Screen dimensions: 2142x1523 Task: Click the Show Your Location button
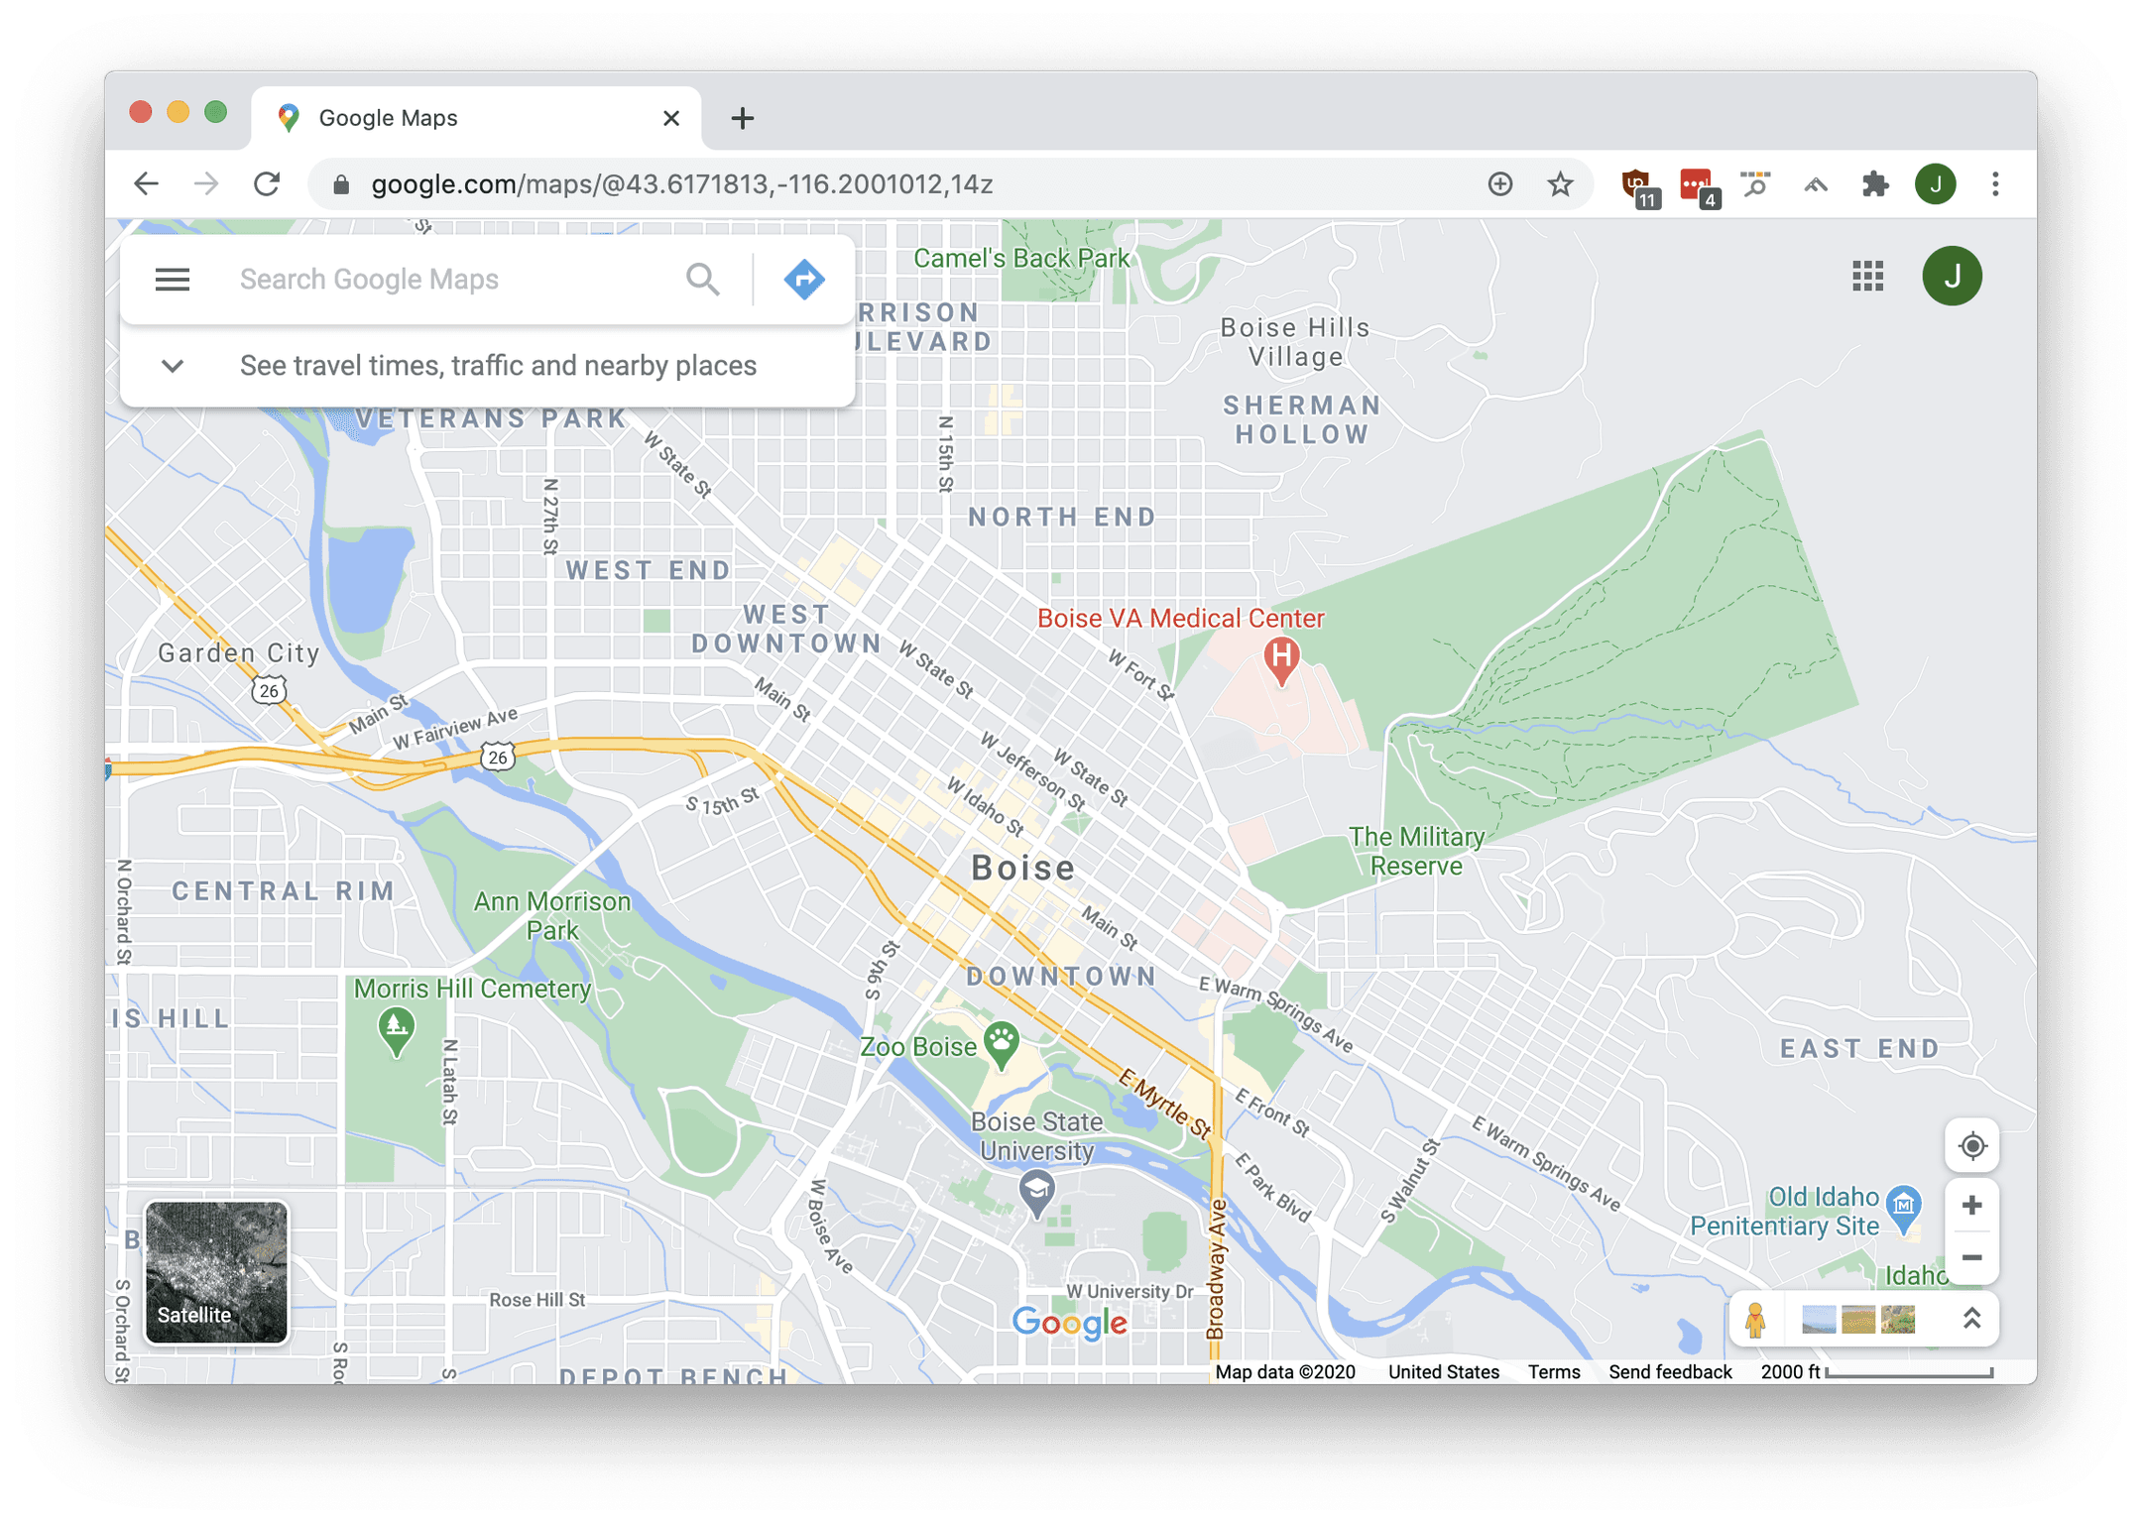click(1971, 1146)
